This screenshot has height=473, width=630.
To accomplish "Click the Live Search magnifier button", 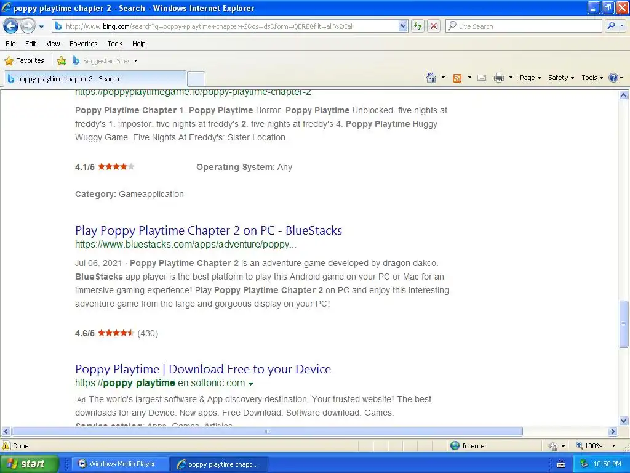I will (611, 26).
